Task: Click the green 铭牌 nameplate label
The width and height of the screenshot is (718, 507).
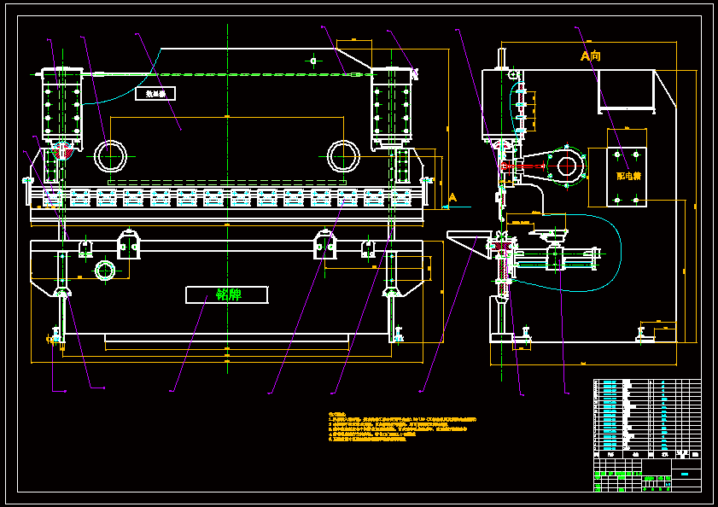Action: coord(228,294)
